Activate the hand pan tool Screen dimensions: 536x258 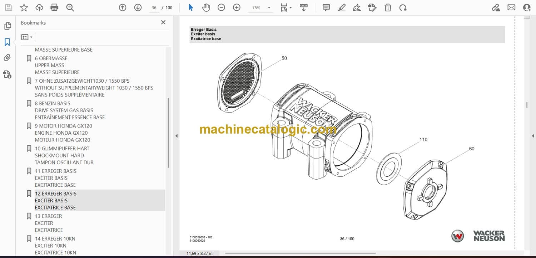206,7
